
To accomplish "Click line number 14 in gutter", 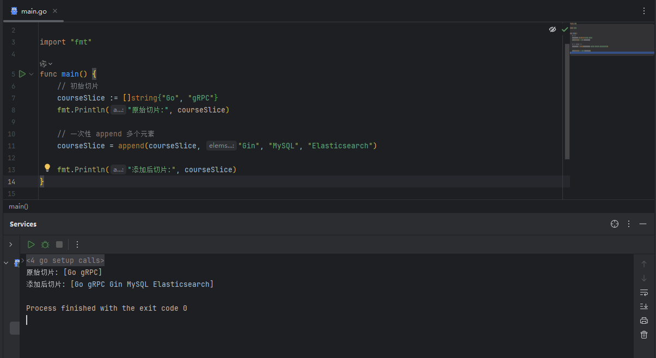I will pos(11,181).
